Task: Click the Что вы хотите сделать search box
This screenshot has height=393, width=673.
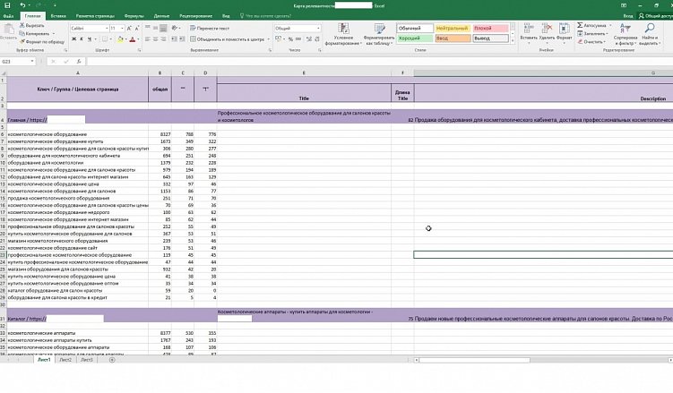Action: [265, 16]
